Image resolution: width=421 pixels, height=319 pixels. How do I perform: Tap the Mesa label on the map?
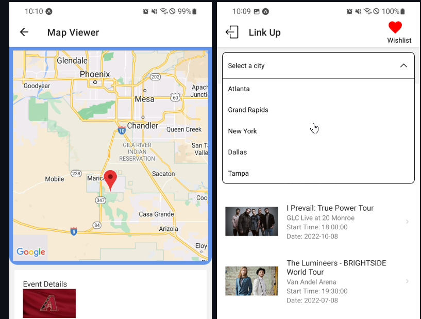point(144,99)
